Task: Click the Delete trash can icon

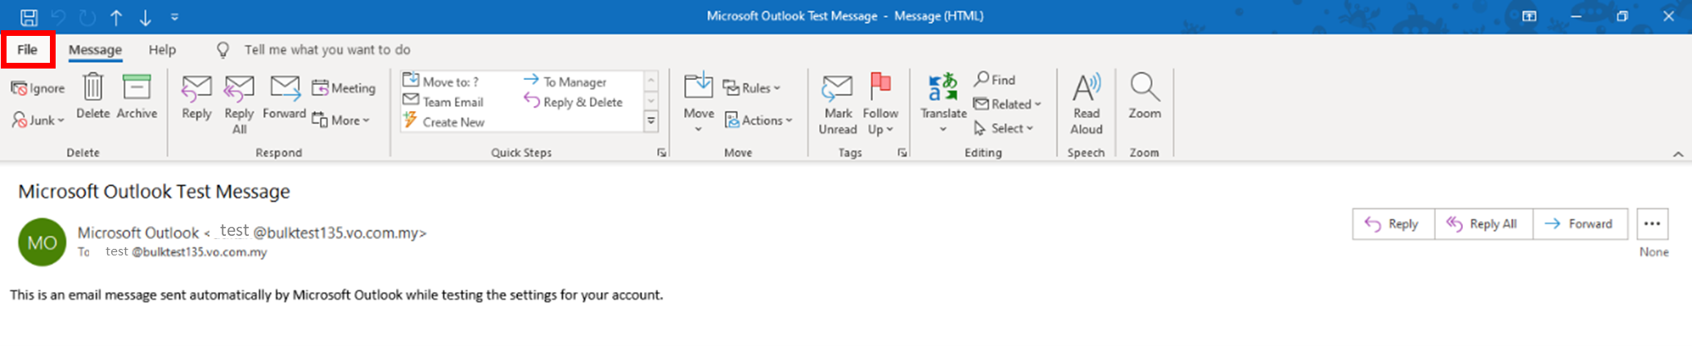Action: pos(93,88)
